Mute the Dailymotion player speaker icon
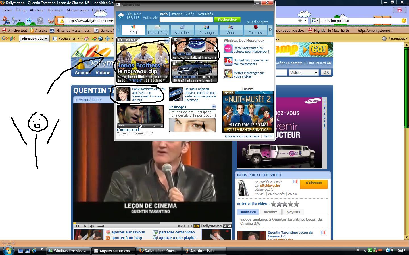This screenshot has width=409, height=255. coord(92,226)
